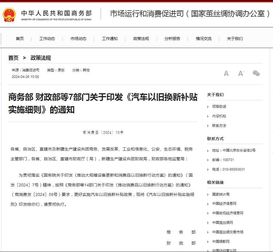Click the 财政部 signature line
273x252 pixels.
[x=181, y=243]
